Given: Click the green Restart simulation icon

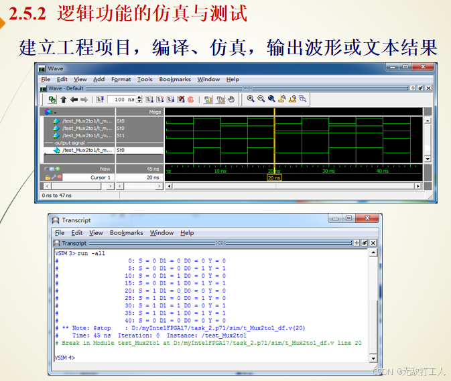Looking at the screenshot, I should coord(52,99).
